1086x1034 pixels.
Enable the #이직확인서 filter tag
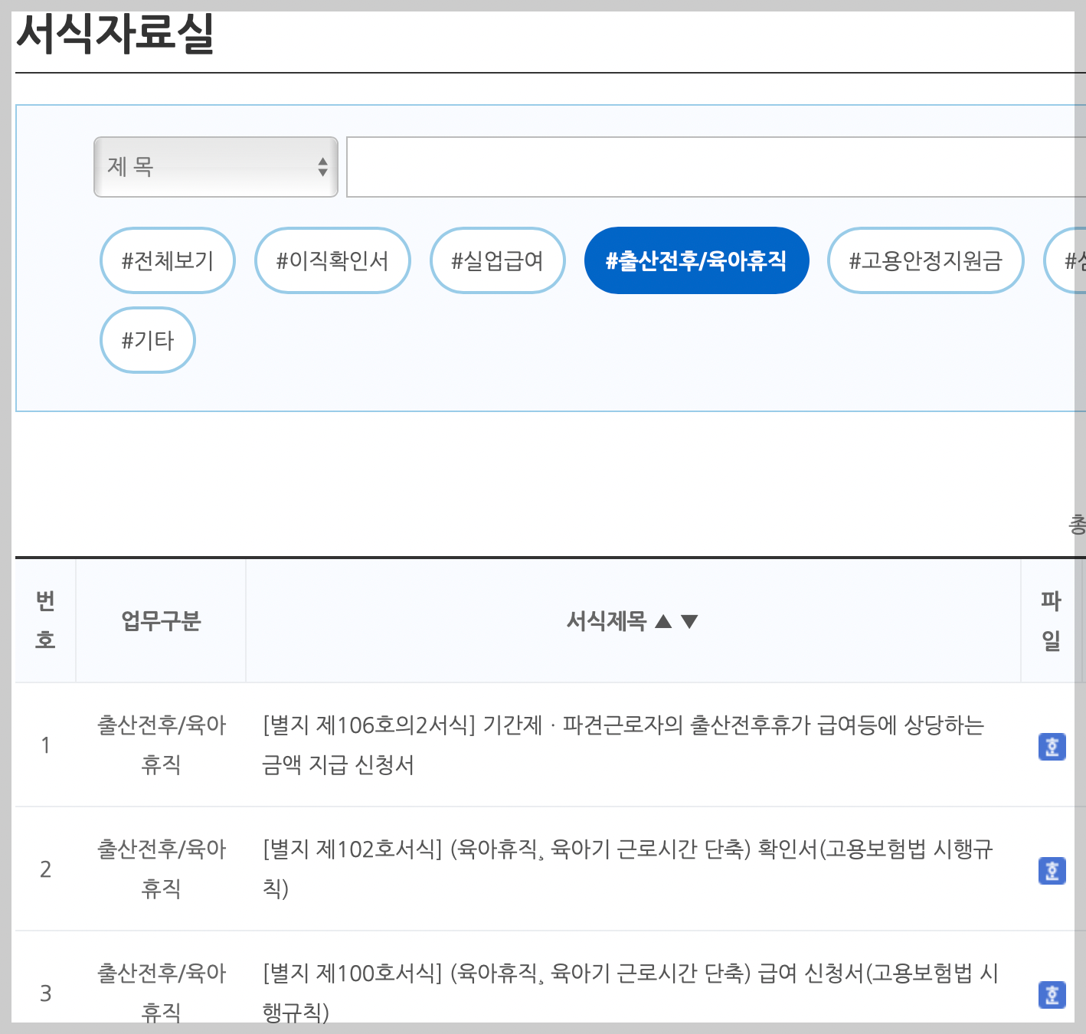click(332, 260)
